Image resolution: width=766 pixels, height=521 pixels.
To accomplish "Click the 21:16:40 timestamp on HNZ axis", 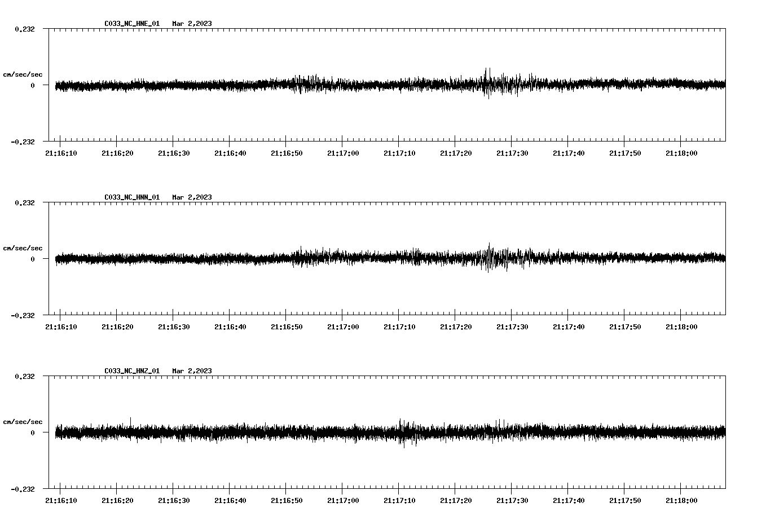I will coord(231,499).
